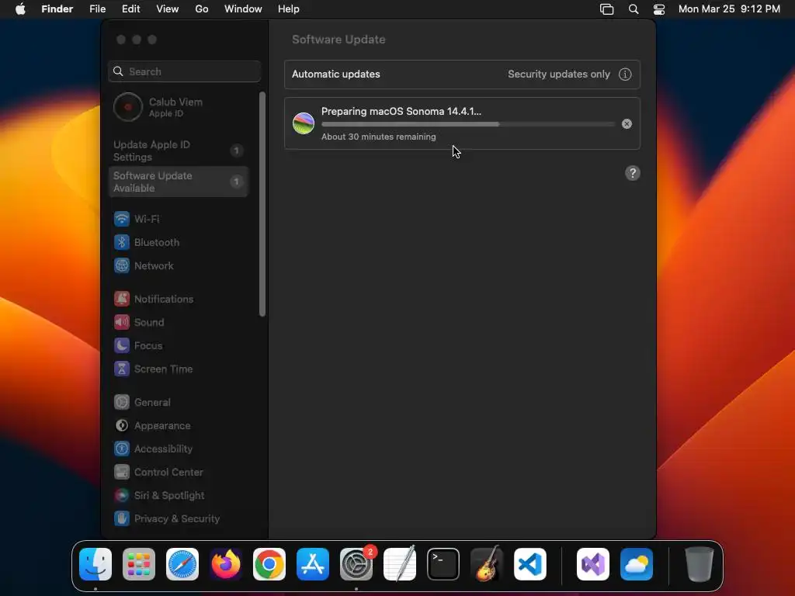The height and width of the screenshot is (596, 795).
Task: Click Automatic updates row label
Action: tap(335, 74)
